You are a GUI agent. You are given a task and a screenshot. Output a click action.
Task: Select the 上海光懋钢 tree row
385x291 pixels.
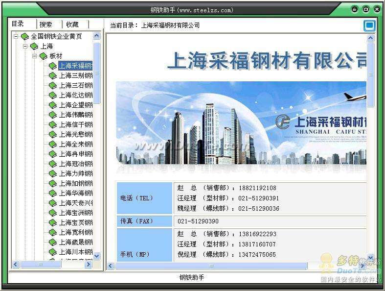click(76, 135)
